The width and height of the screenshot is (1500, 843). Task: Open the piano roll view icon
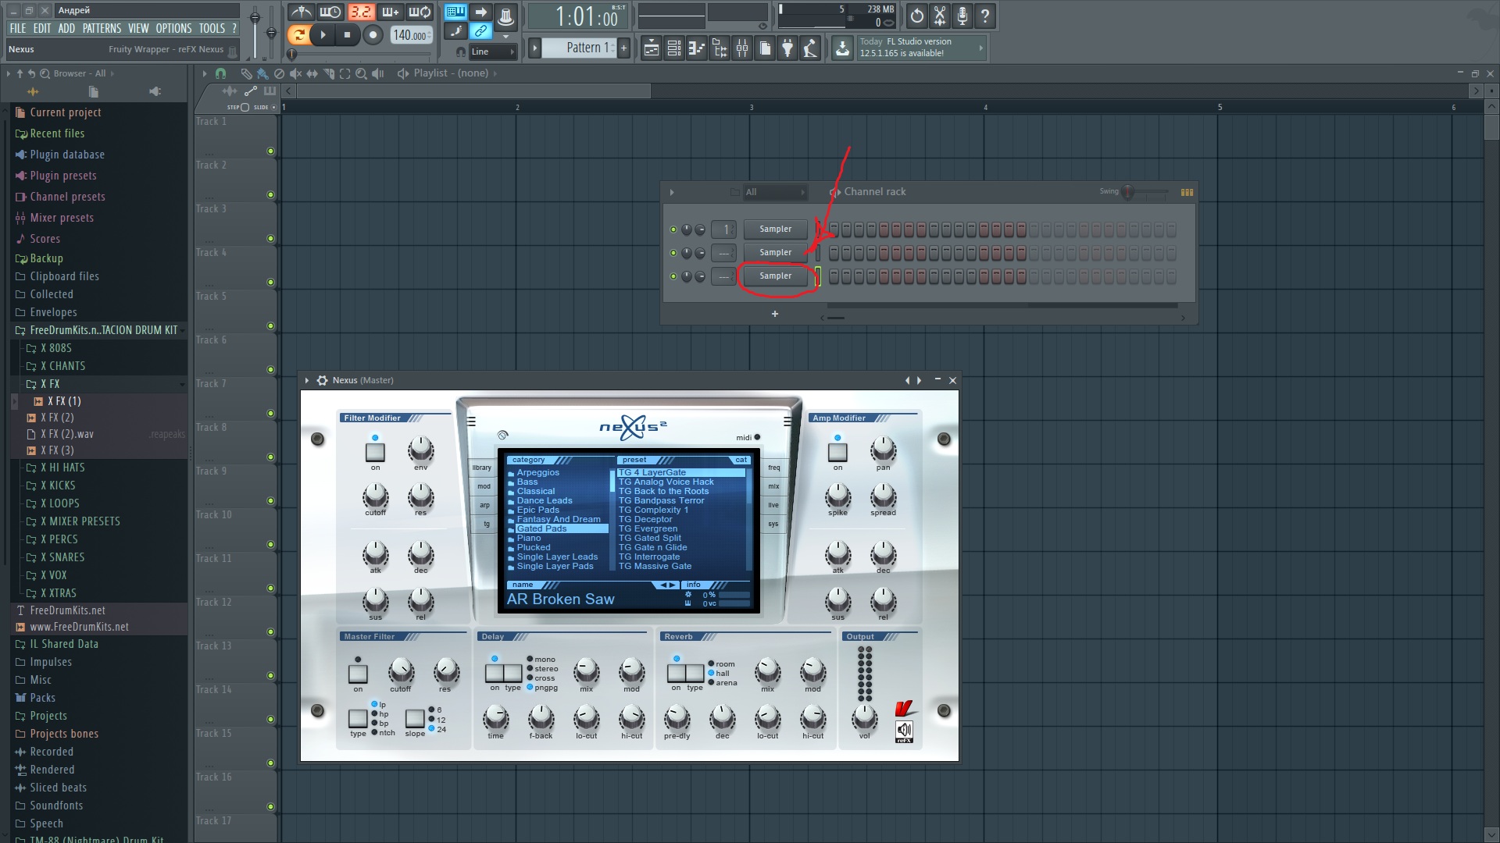point(696,48)
